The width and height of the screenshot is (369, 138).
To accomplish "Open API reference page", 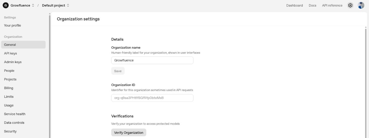I will tap(332, 5).
